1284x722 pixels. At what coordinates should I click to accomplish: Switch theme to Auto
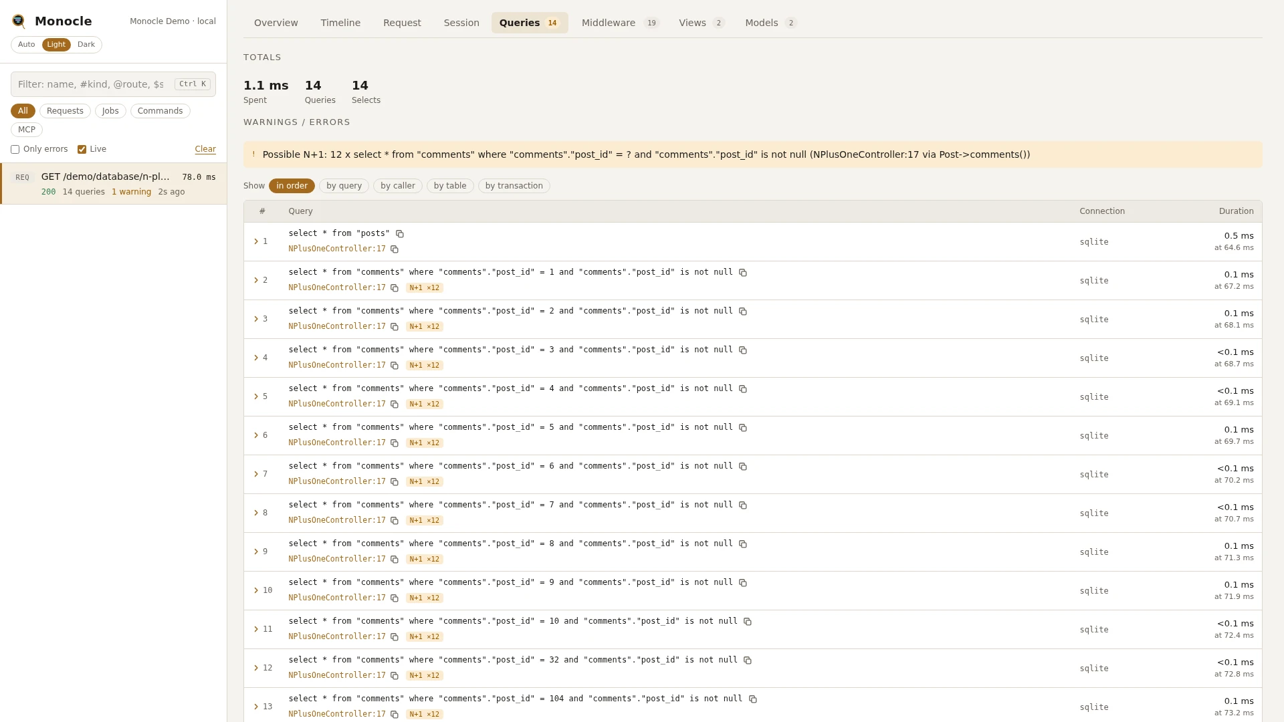[x=27, y=45]
